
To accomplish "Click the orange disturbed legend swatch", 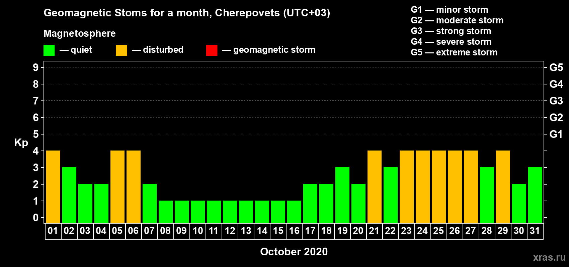I will [121, 50].
